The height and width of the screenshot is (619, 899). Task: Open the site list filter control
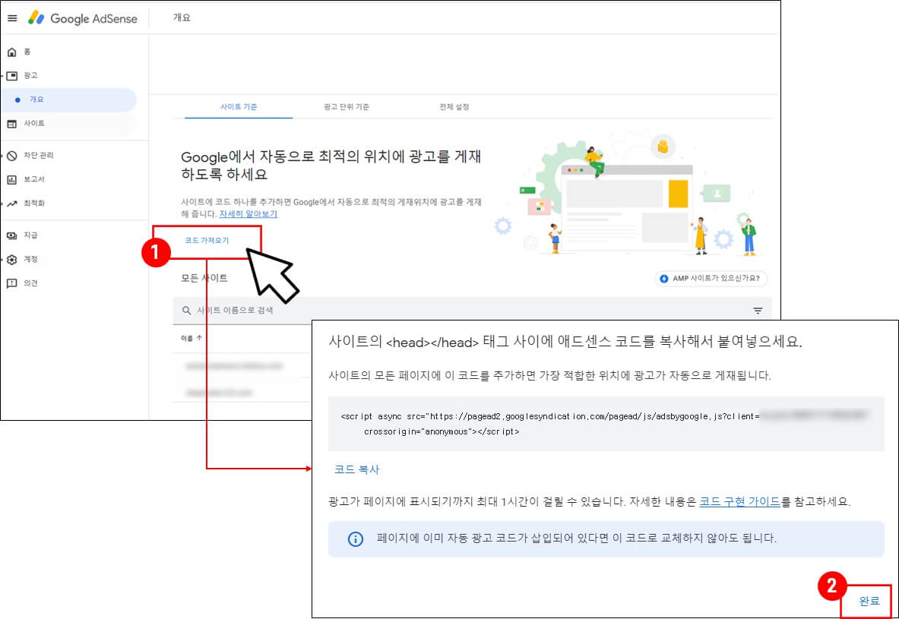point(757,310)
